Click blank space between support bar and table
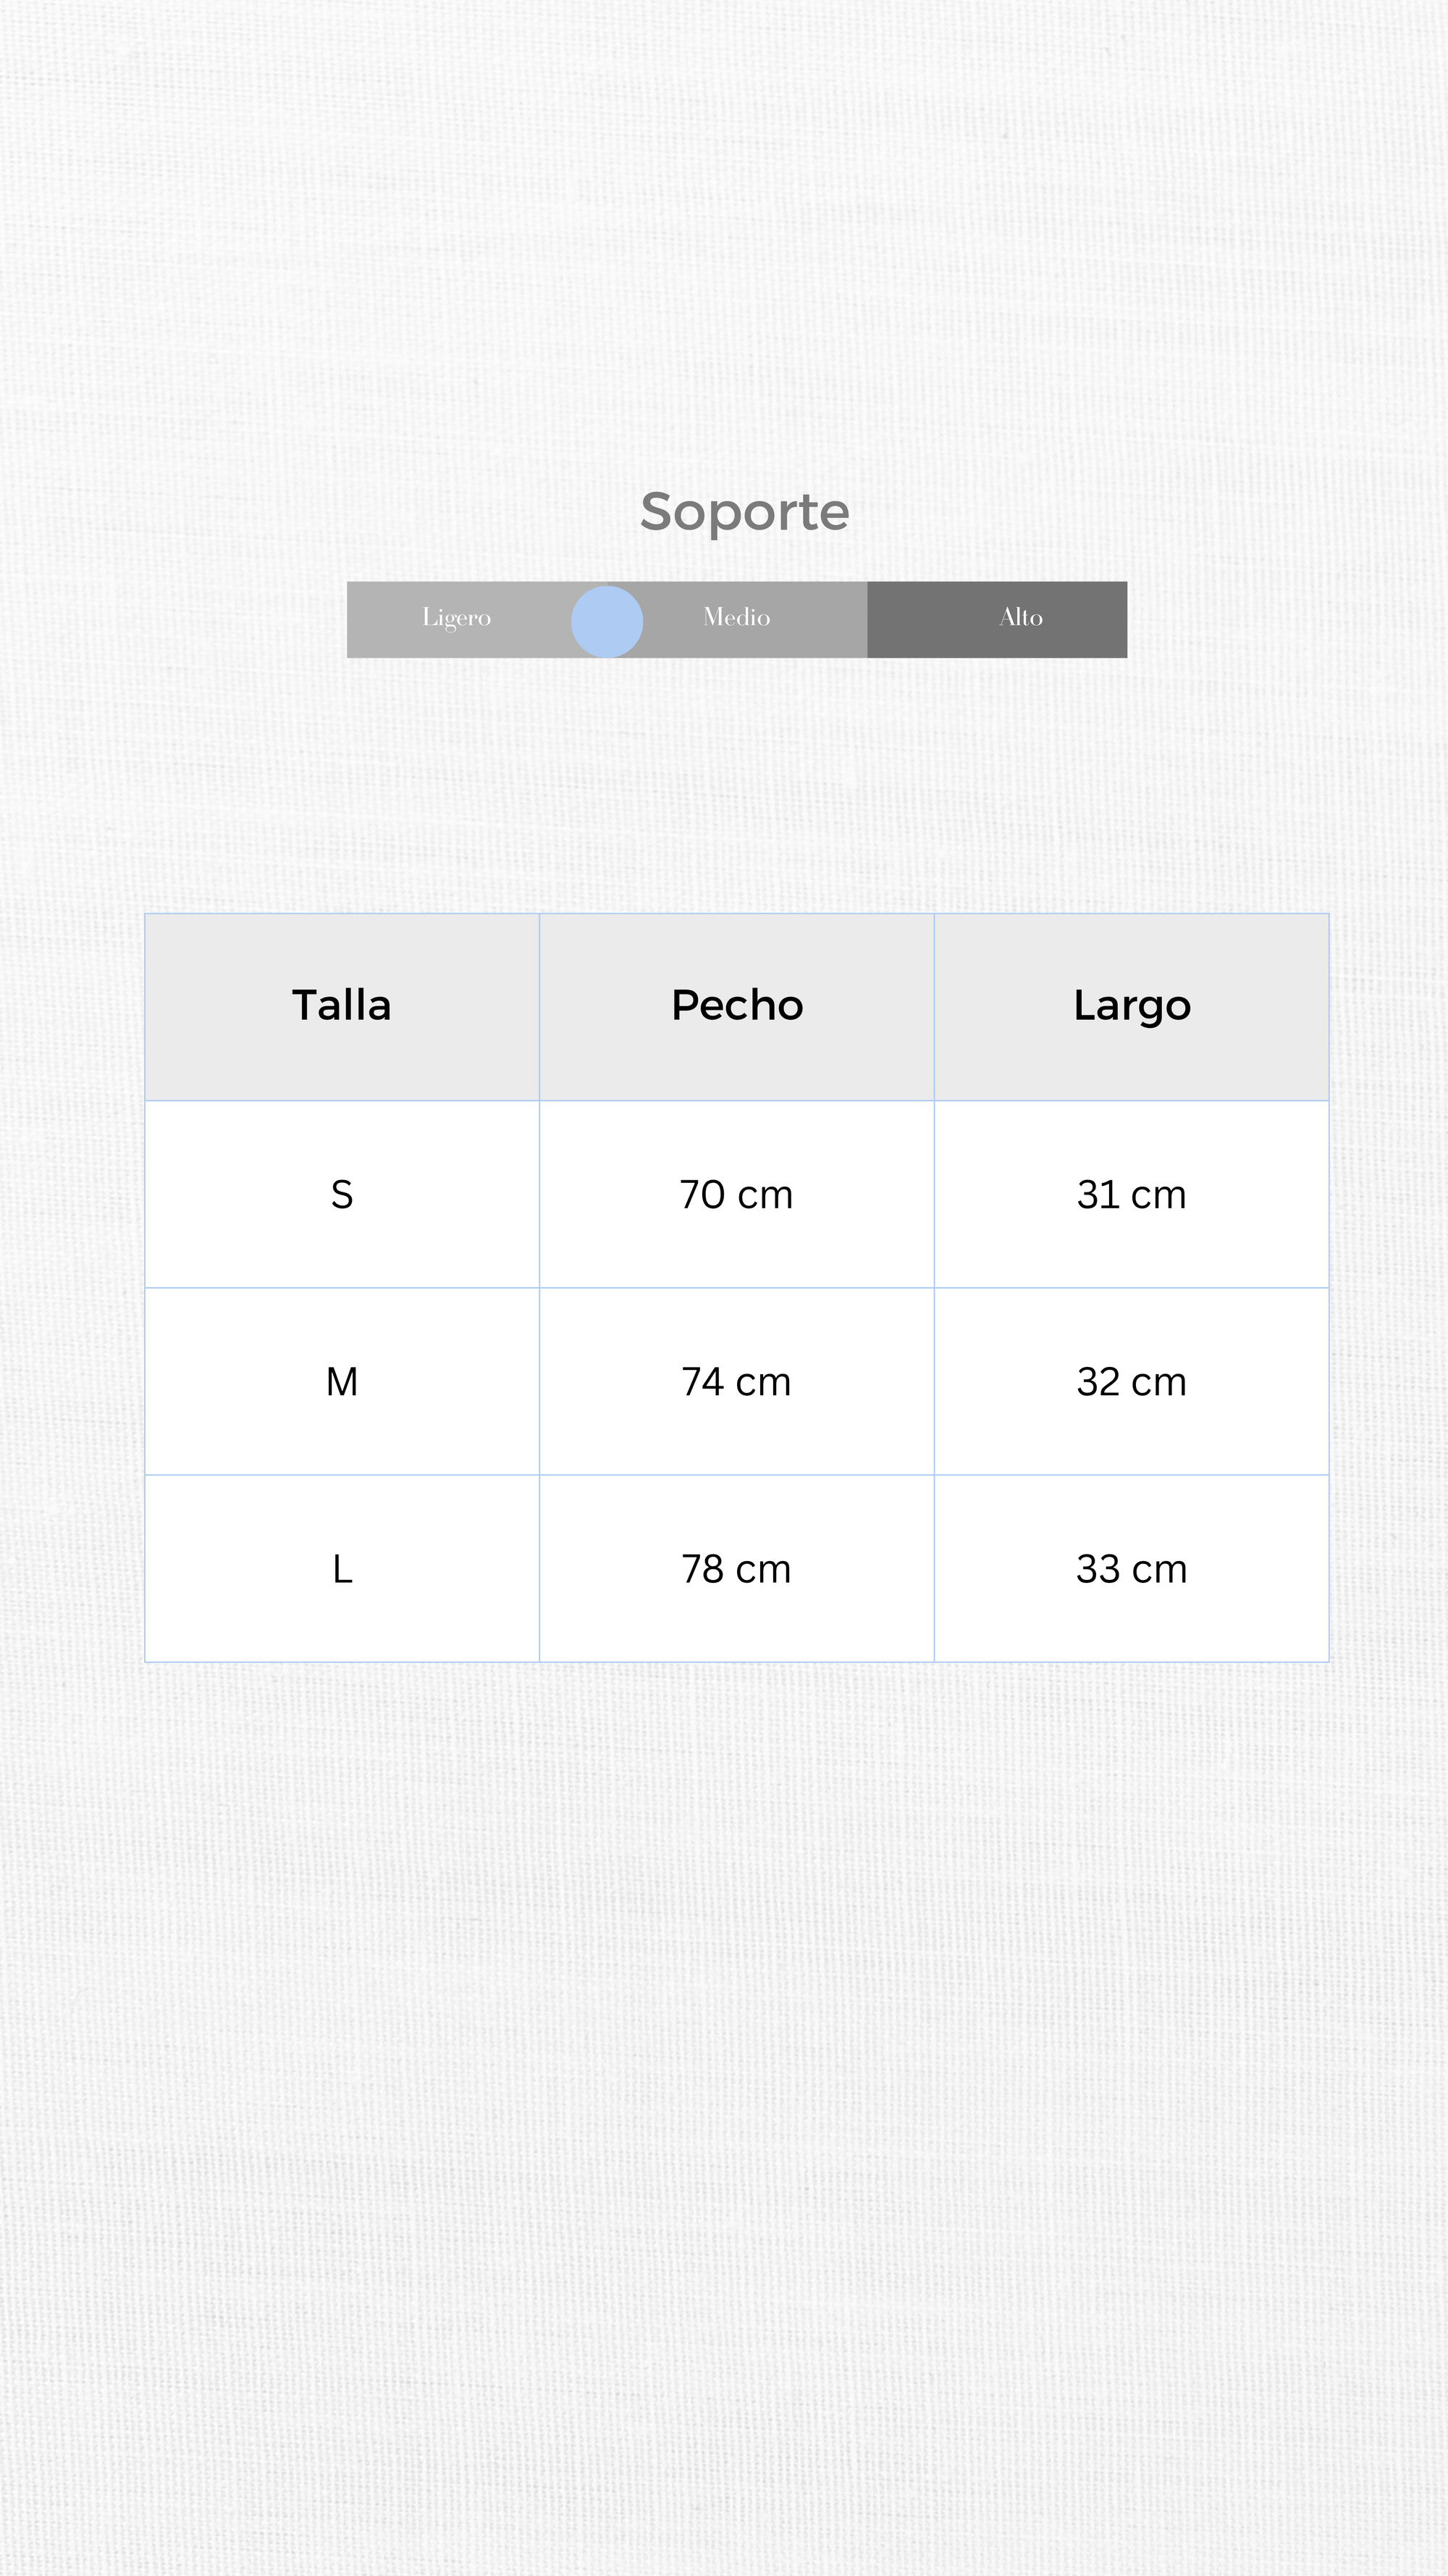 (723, 785)
